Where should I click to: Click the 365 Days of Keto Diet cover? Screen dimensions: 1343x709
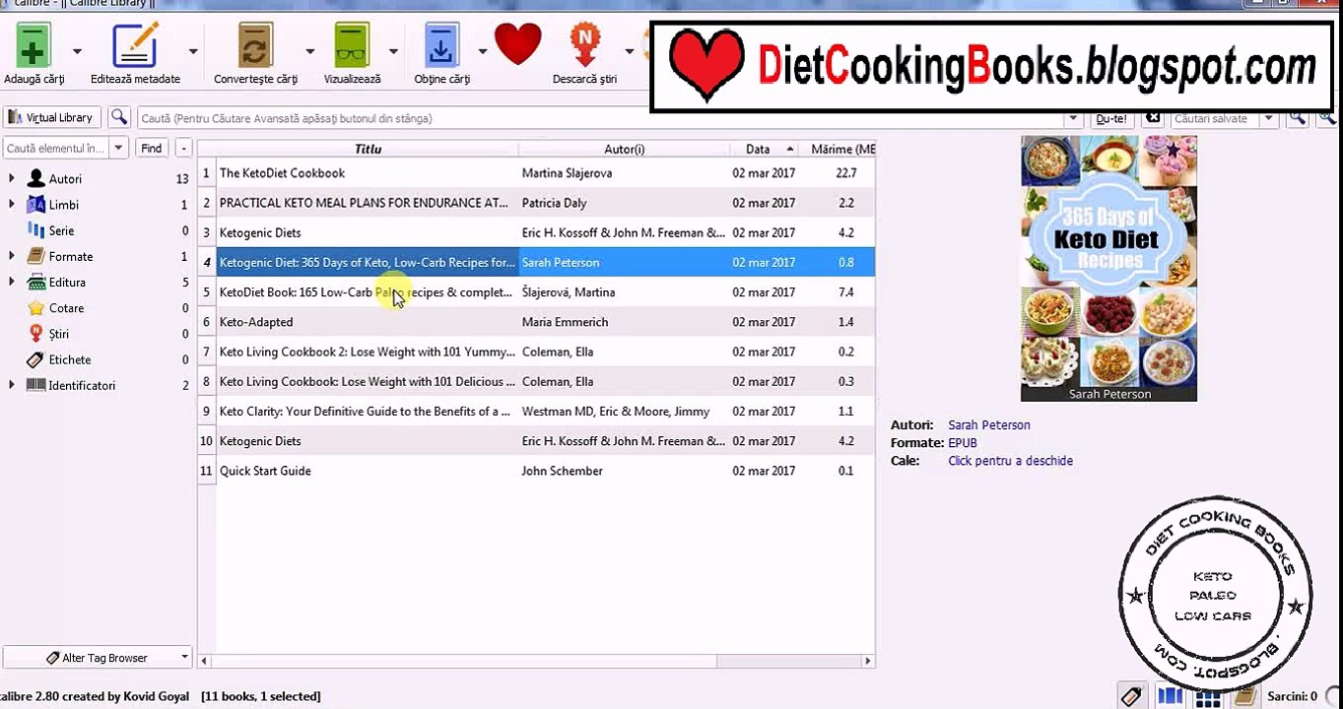point(1108,268)
